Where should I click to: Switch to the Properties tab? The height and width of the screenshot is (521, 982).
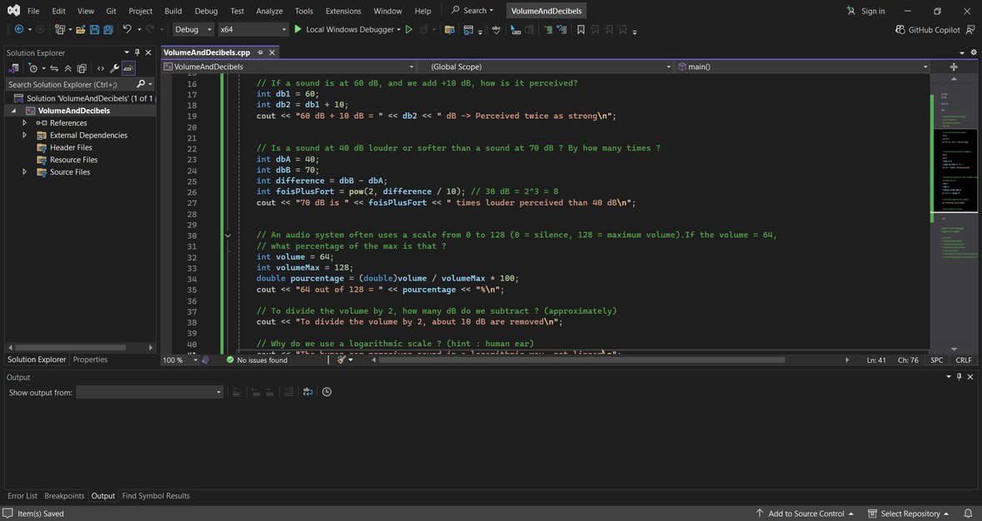click(x=90, y=360)
